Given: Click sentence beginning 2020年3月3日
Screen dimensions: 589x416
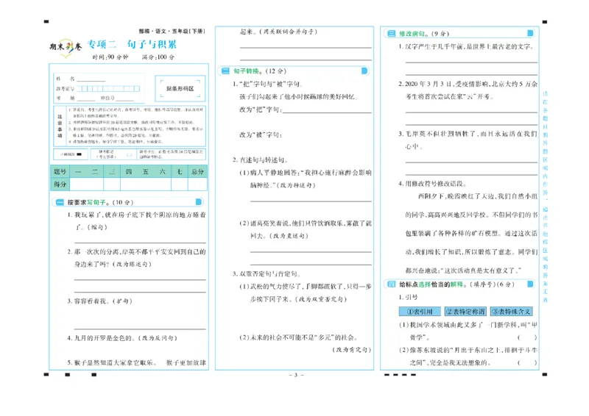Looking at the screenshot, I should (x=468, y=90).
